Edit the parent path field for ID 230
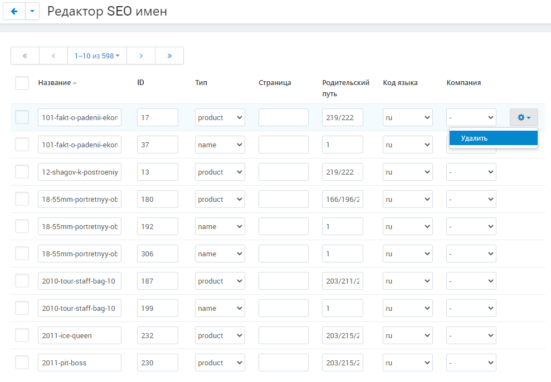551x382 pixels. tap(343, 363)
